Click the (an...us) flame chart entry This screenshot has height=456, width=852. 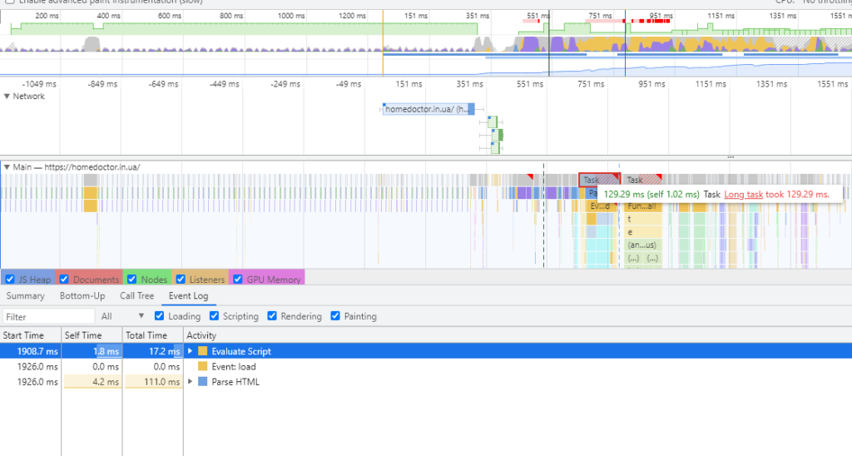tap(642, 245)
